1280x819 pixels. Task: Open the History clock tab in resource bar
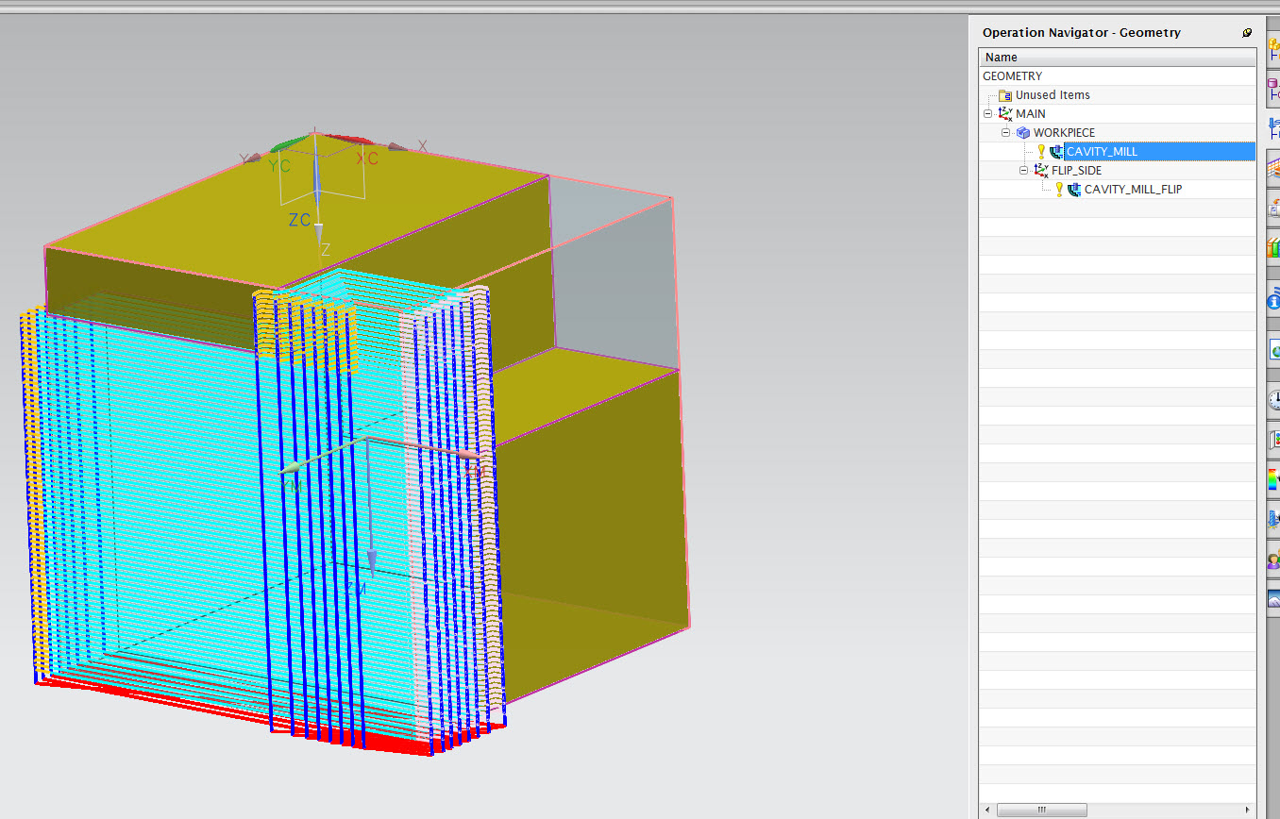pyautogui.click(x=1273, y=400)
